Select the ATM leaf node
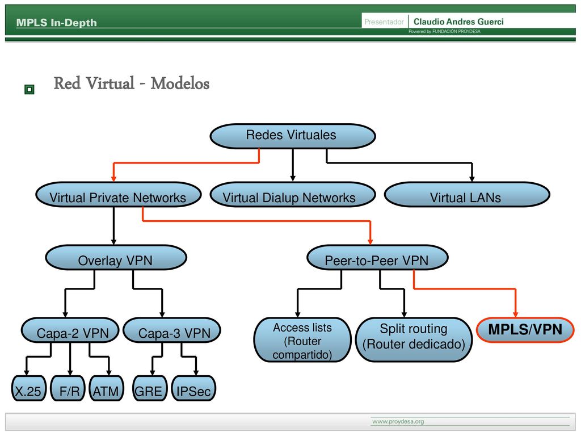The image size is (581, 436). tap(106, 388)
